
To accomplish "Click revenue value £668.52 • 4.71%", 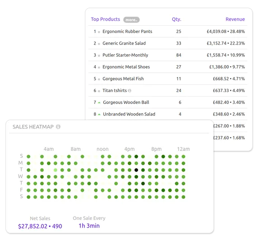I will click(229, 79).
